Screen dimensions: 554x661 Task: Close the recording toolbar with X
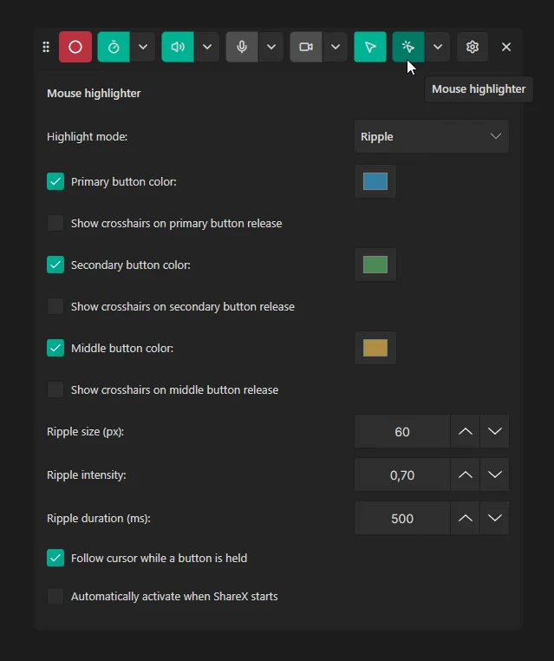[506, 47]
